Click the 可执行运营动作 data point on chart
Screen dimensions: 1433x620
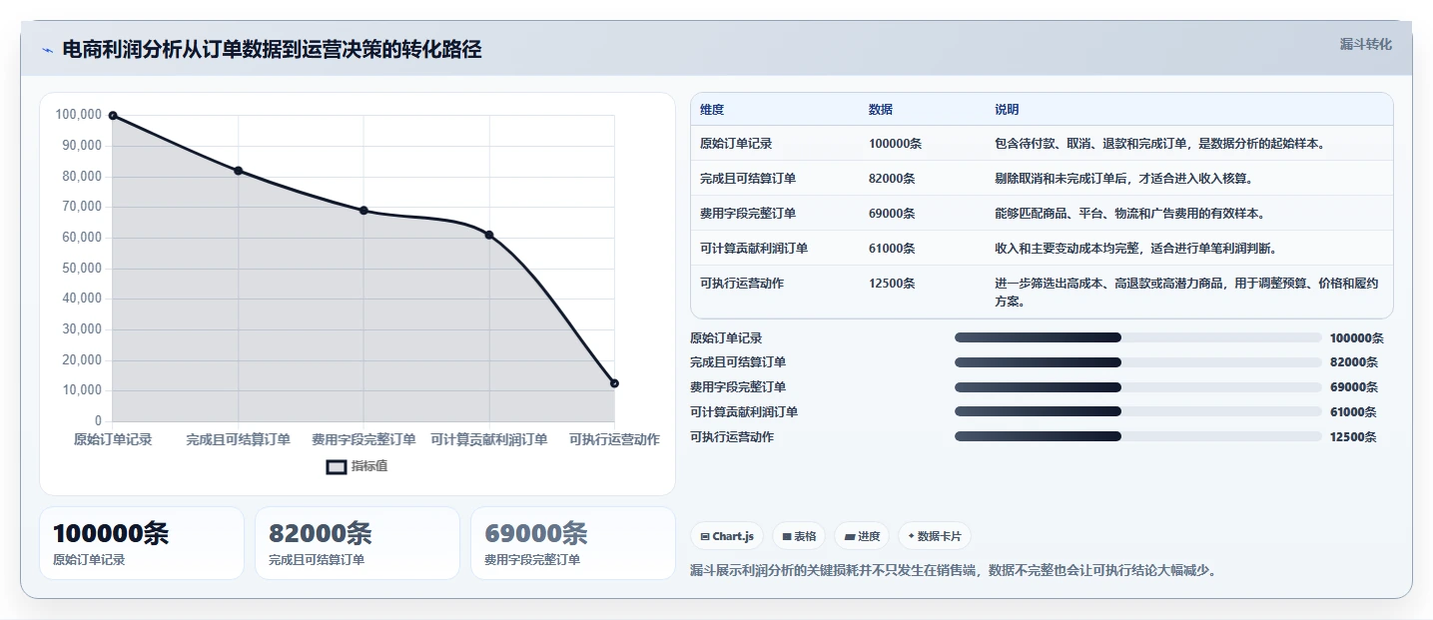point(614,383)
